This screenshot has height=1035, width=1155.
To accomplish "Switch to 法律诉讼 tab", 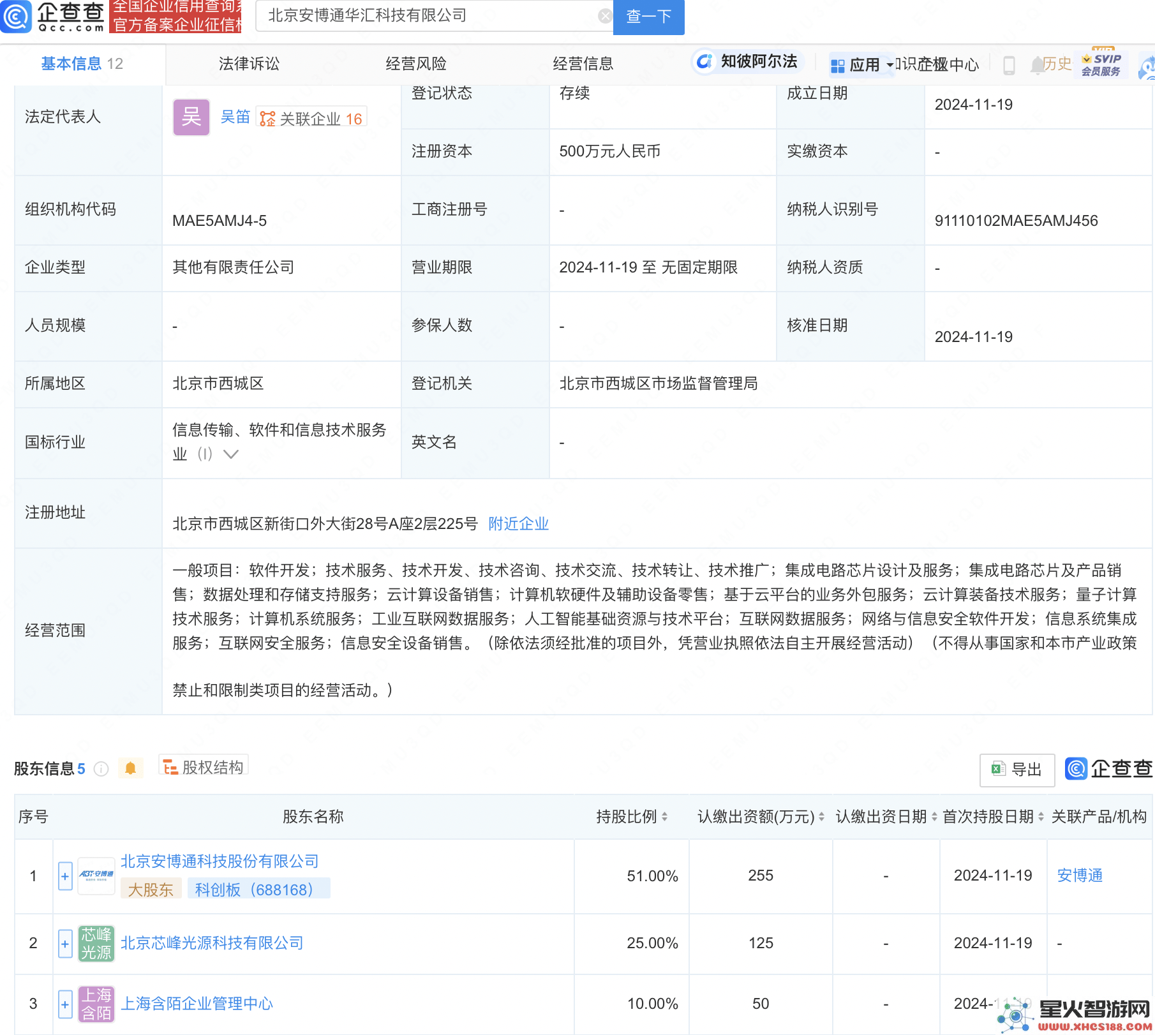I will (249, 64).
